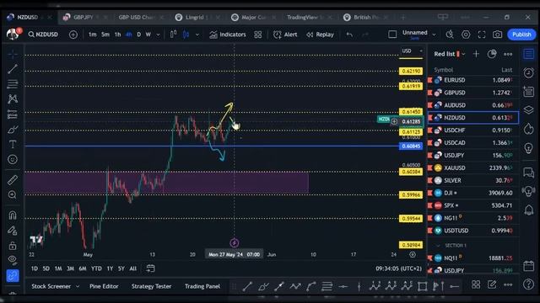Switch to 5m timeframe
Viewport: 540px width, 303px height.
point(105,35)
